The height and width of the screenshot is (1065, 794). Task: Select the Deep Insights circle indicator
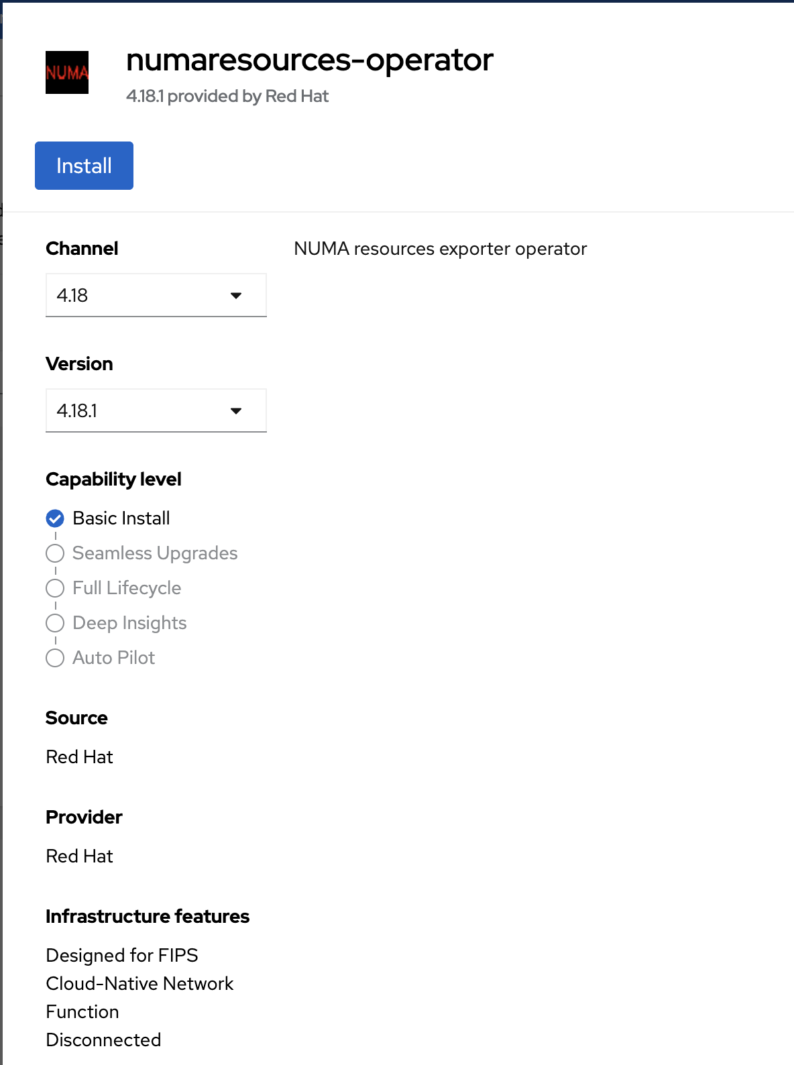55,623
